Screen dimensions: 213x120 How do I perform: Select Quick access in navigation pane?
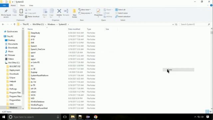tap(12, 31)
